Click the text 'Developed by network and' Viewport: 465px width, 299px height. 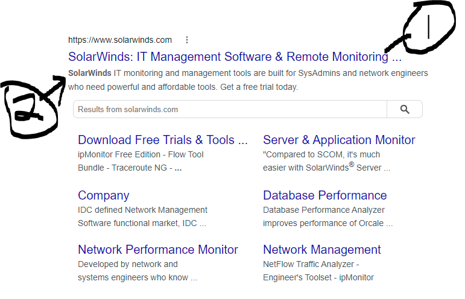128,264
